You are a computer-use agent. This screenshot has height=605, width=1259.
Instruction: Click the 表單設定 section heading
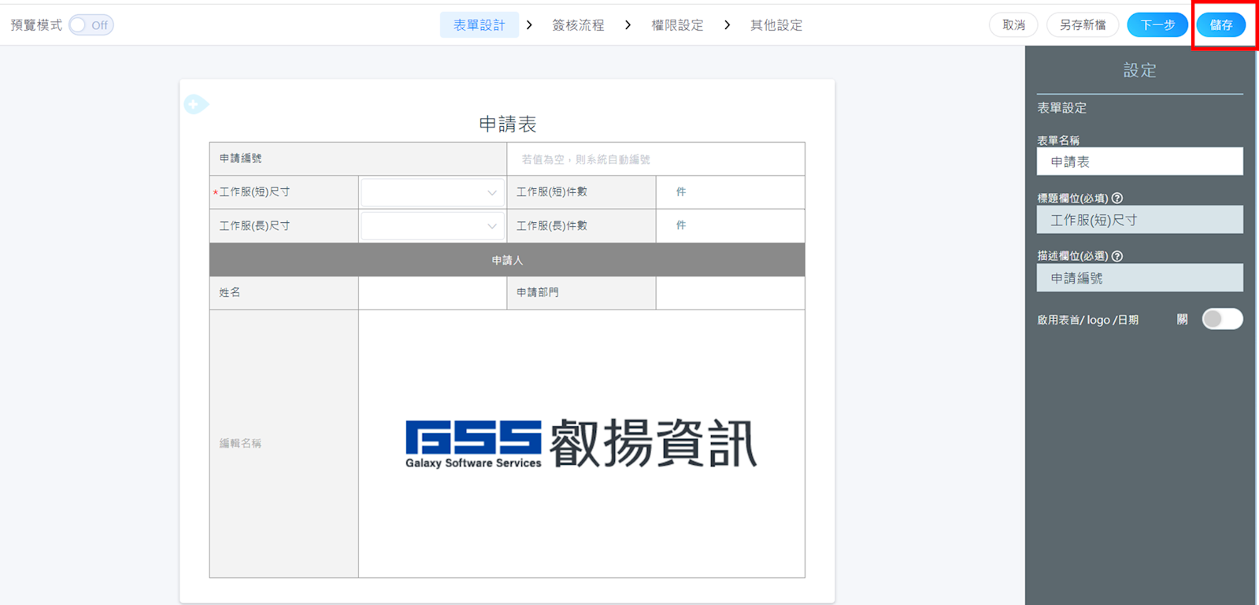click(1061, 108)
